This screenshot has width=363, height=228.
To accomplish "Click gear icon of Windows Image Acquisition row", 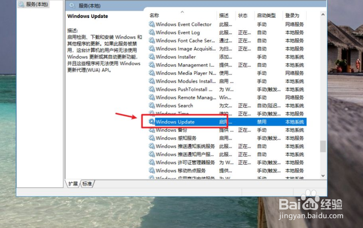I will [152, 48].
